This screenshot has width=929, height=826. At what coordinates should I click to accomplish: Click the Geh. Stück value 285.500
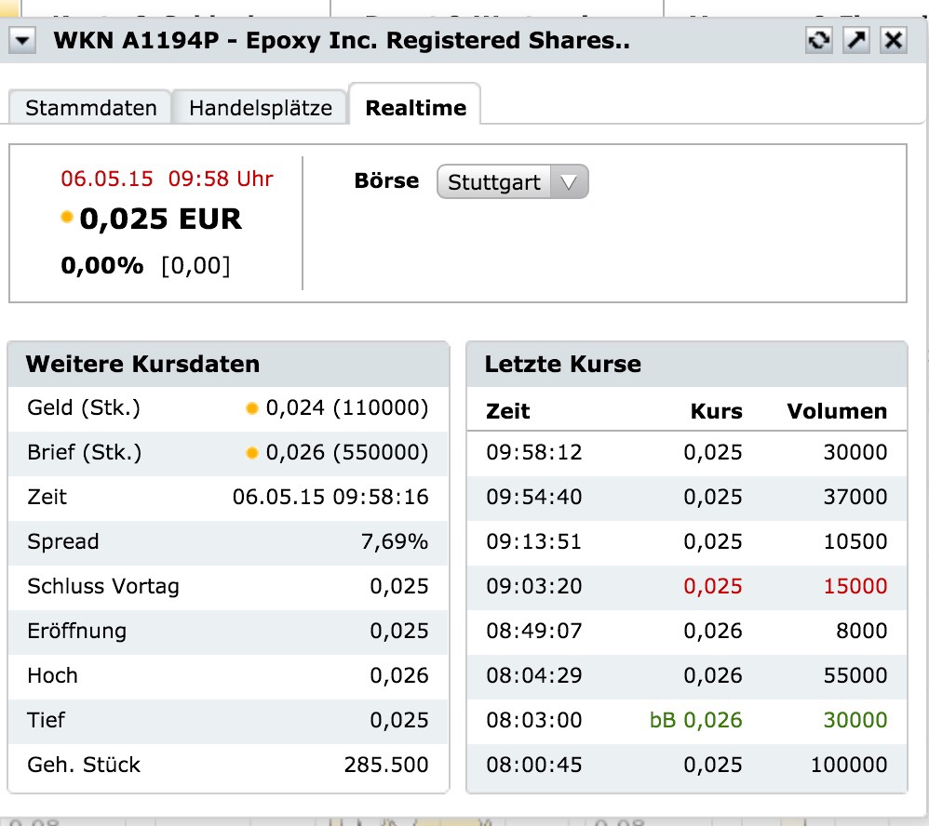coord(386,765)
